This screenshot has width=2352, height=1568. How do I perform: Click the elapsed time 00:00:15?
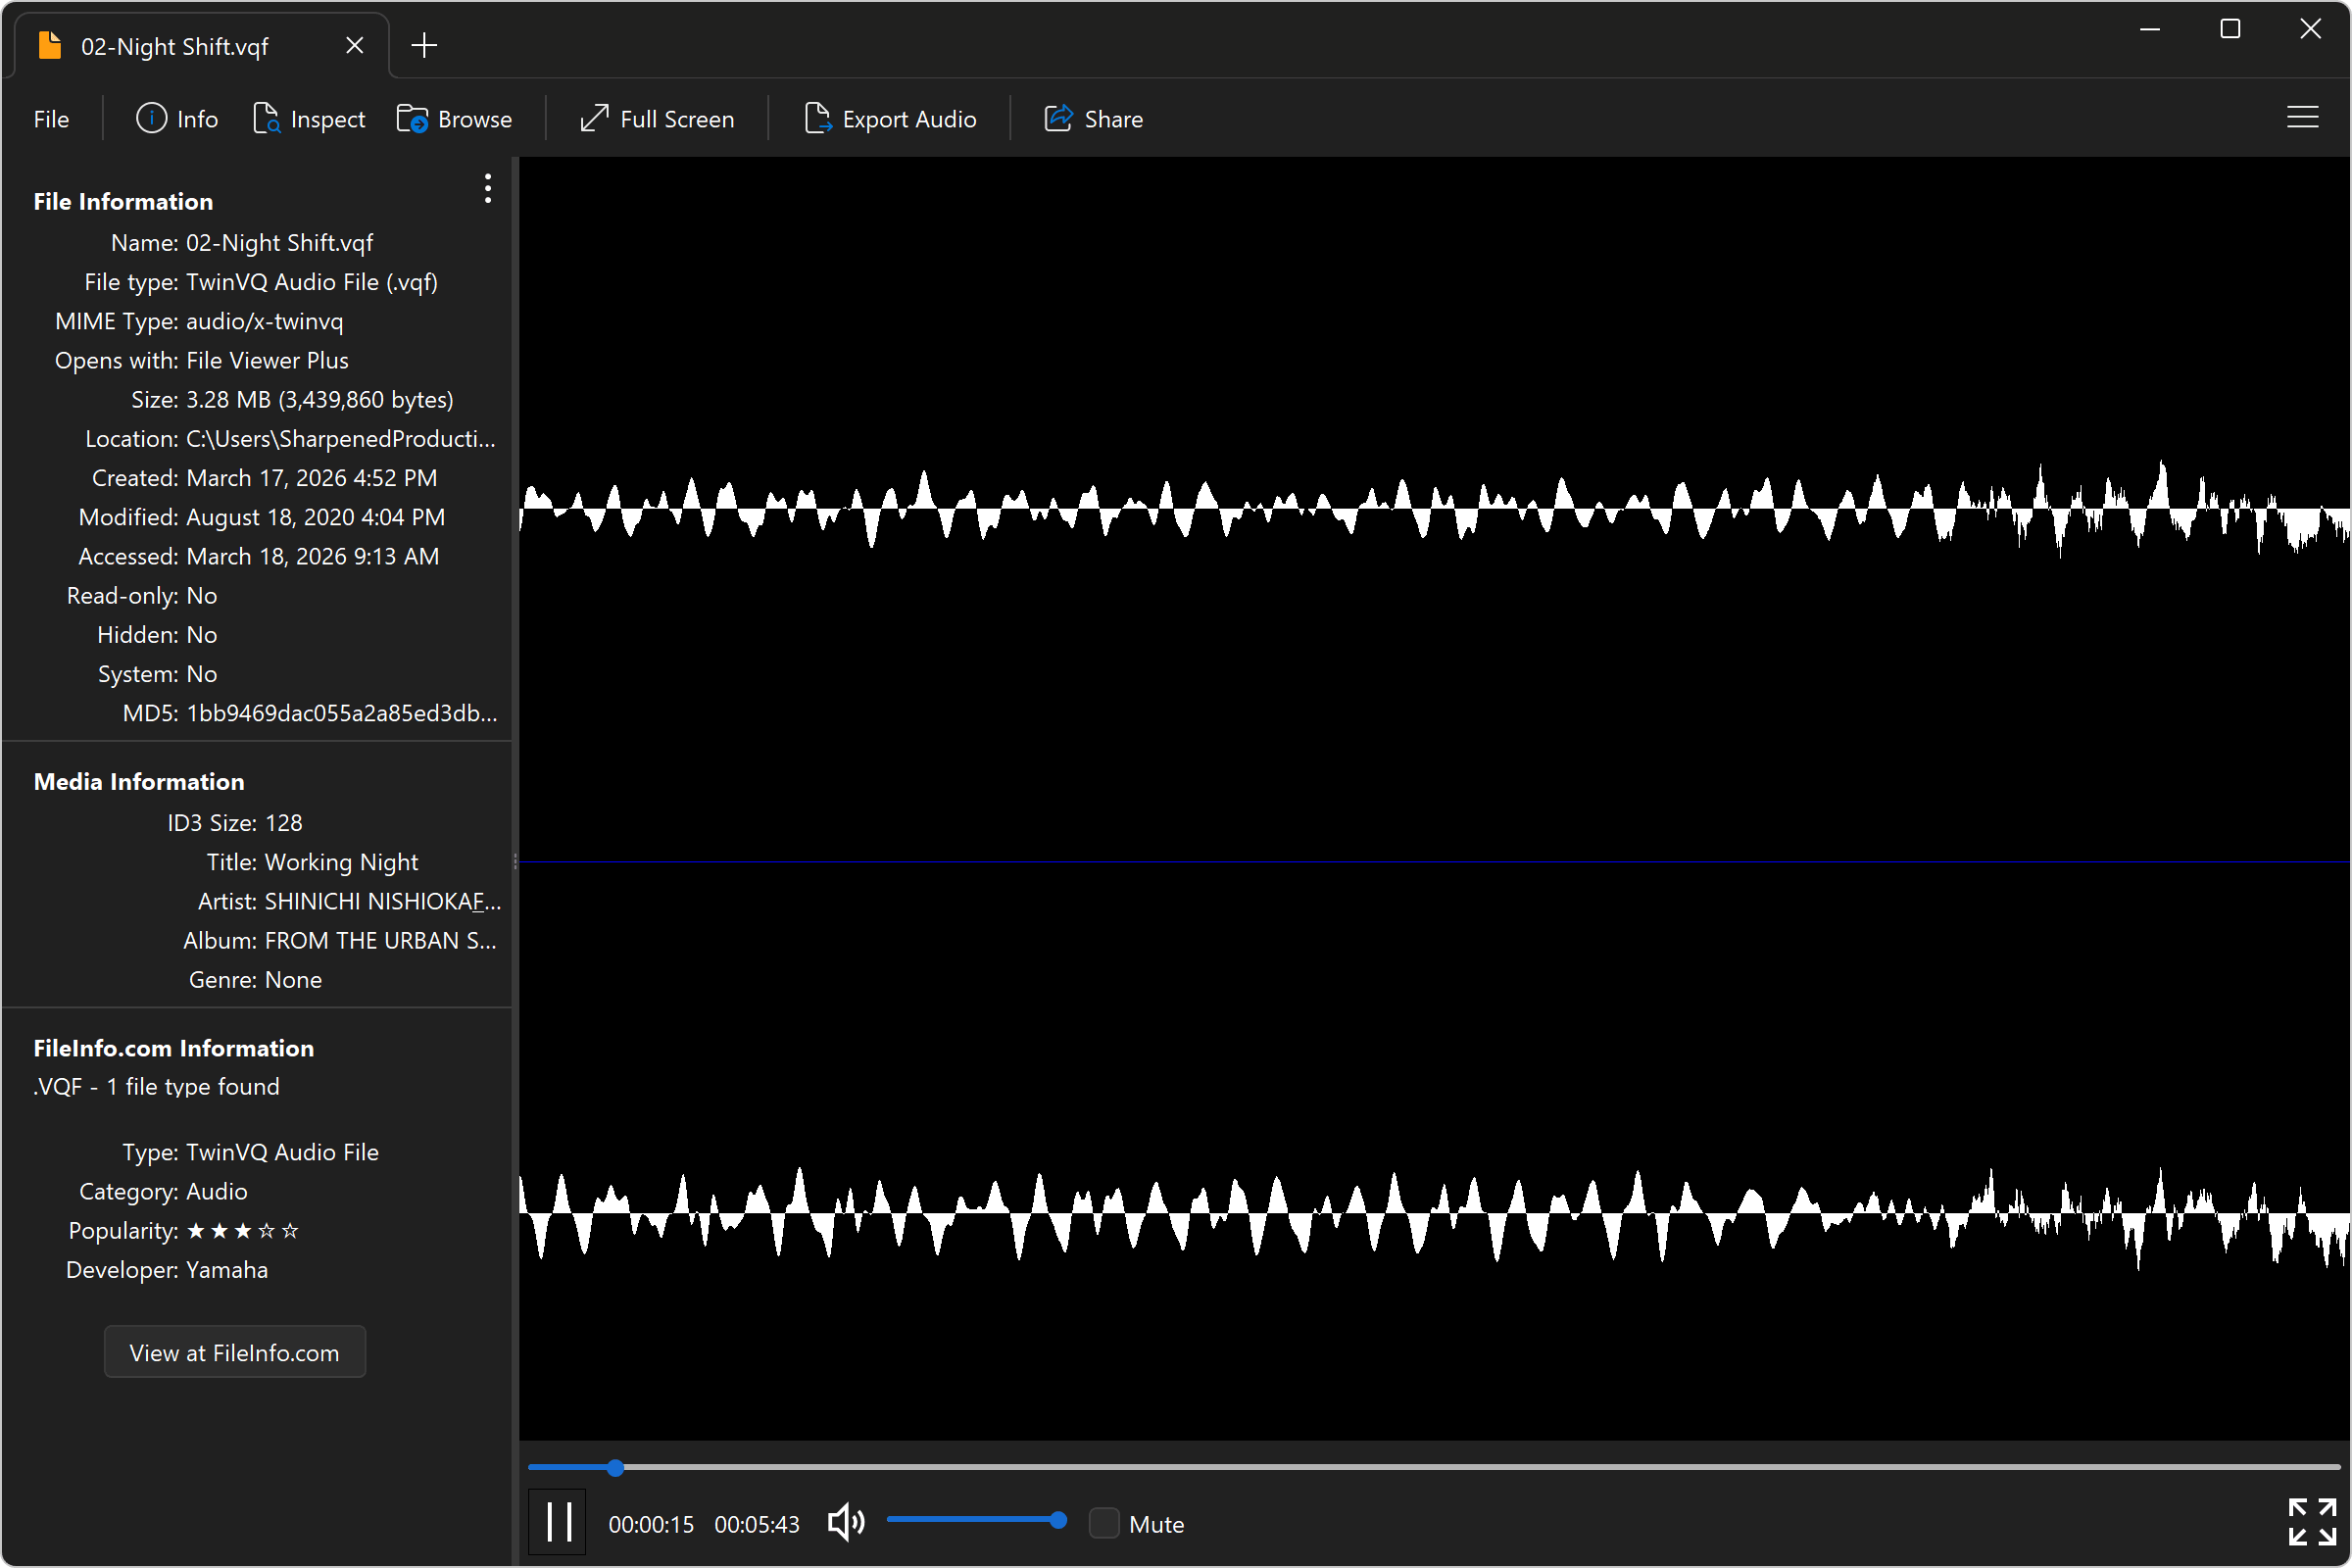(x=651, y=1524)
